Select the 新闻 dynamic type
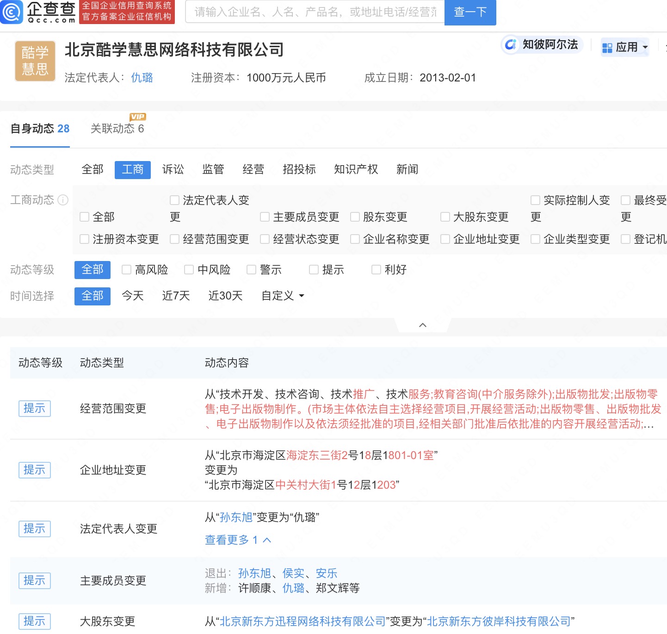Image resolution: width=667 pixels, height=634 pixels. point(408,169)
